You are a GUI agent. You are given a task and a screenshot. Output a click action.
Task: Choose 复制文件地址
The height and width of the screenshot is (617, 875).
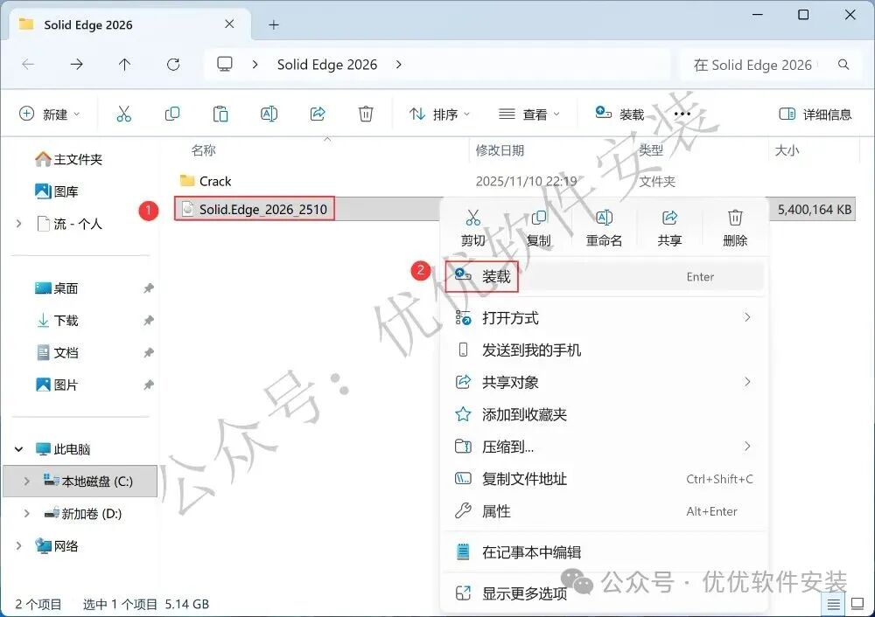click(x=605, y=479)
